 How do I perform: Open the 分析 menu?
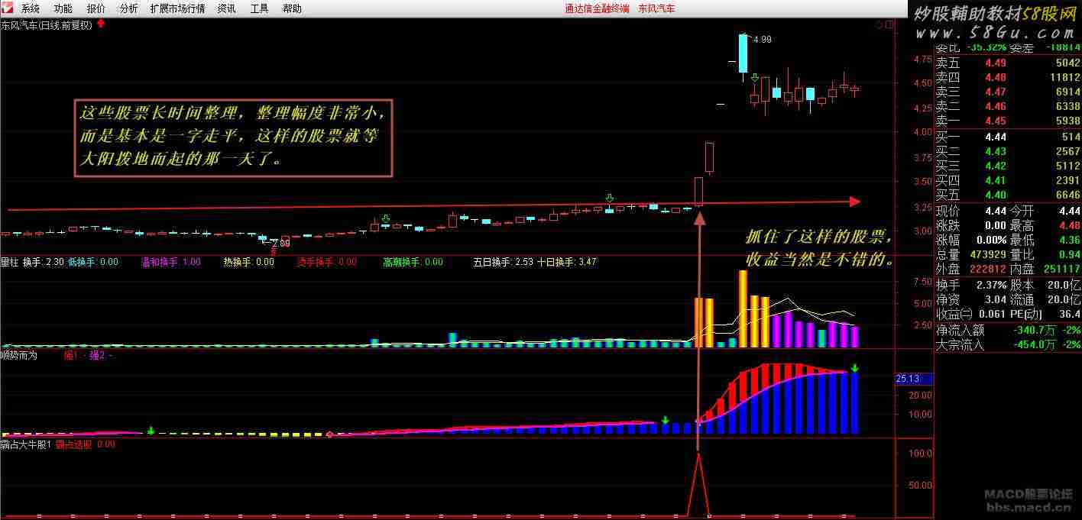129,9
